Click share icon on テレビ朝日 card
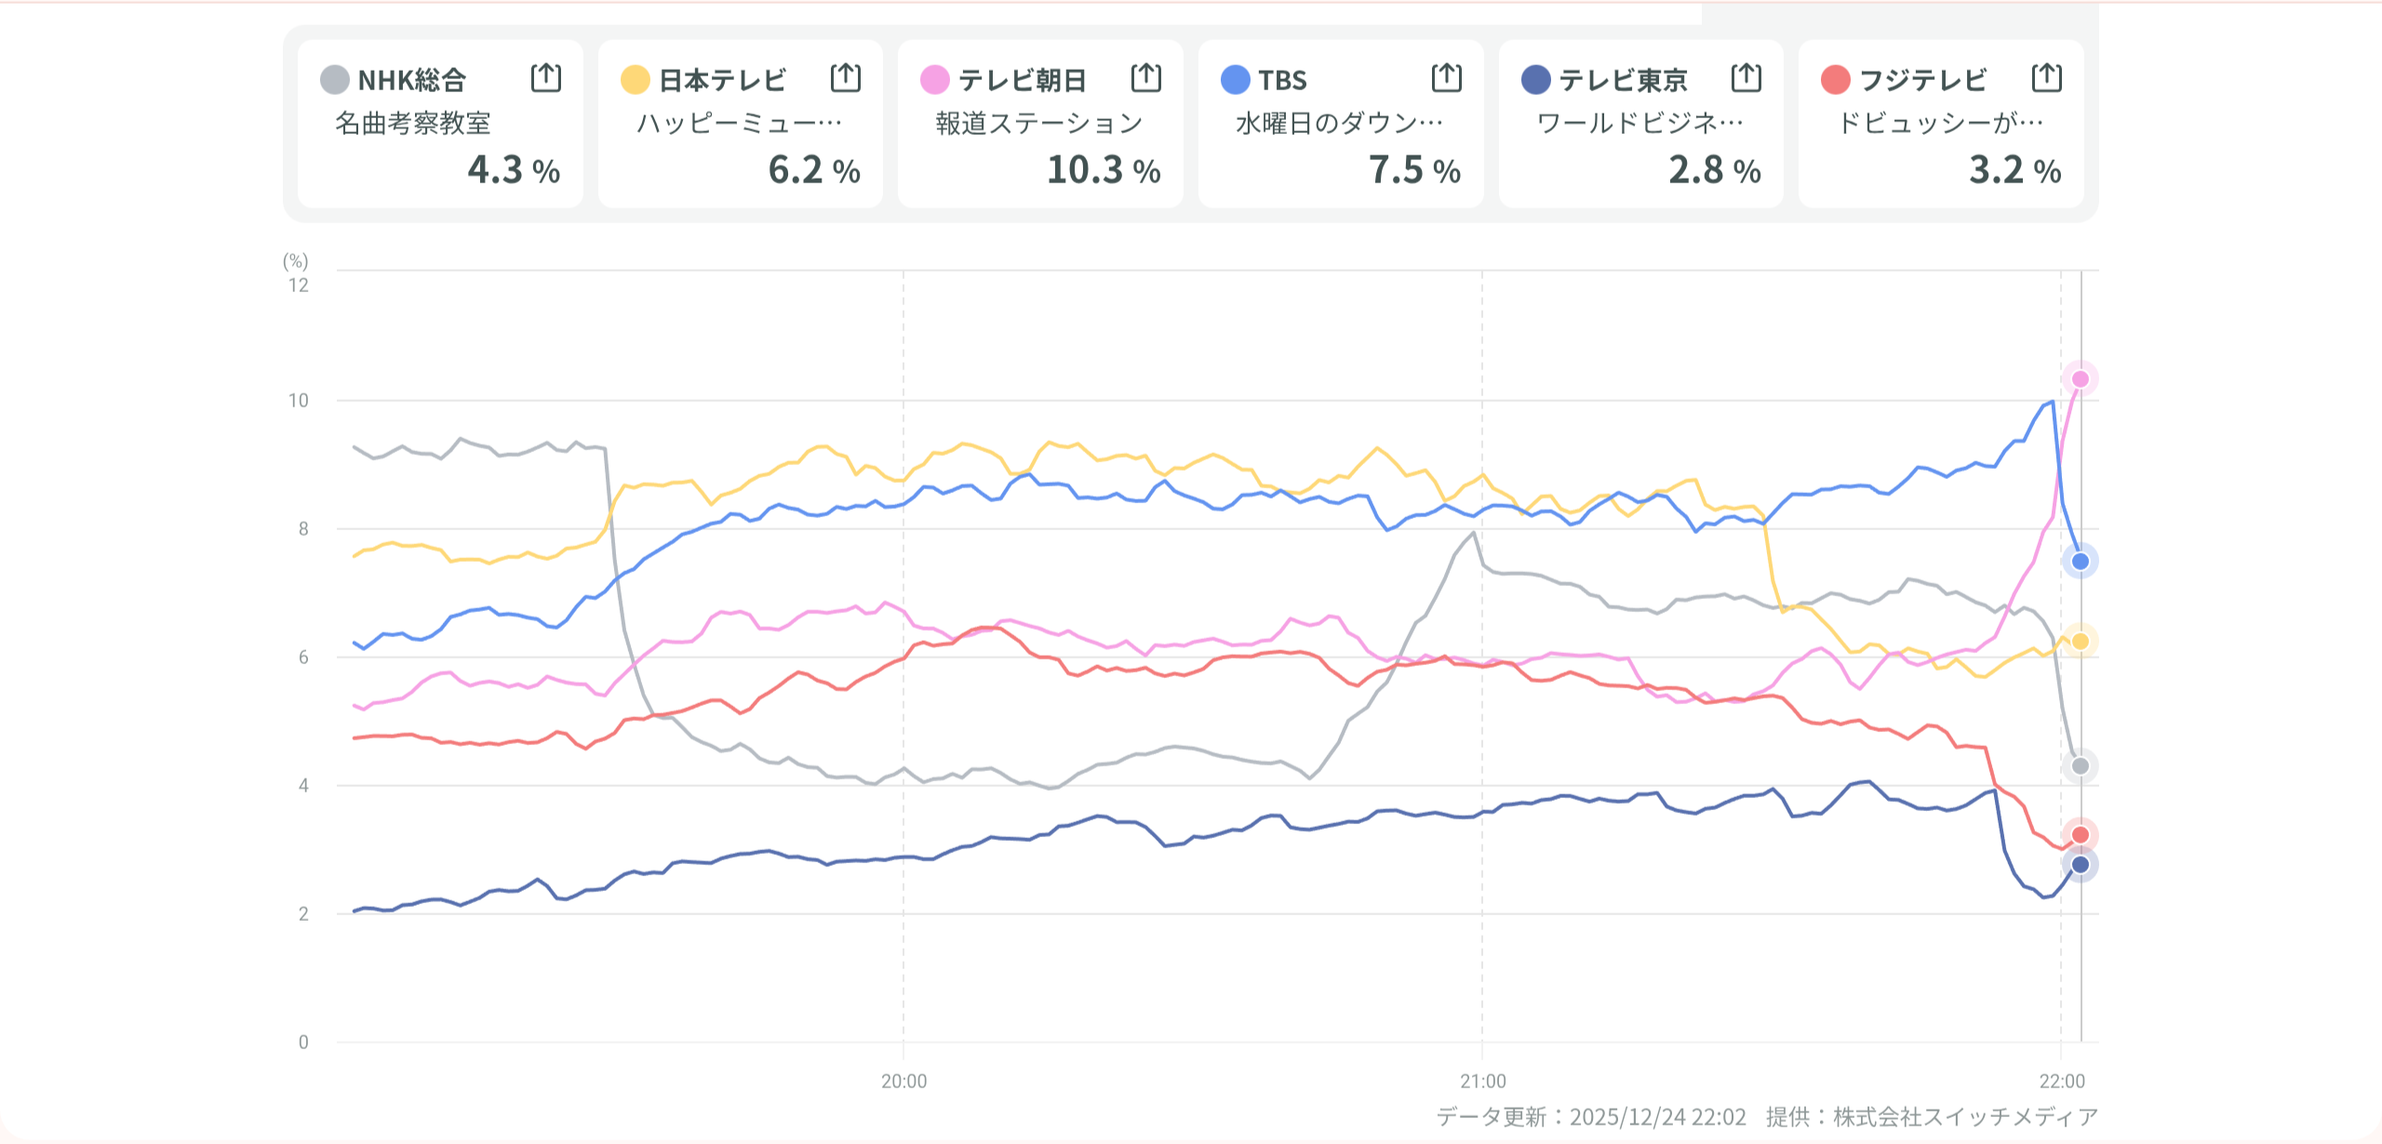2382x1144 pixels. [x=1146, y=78]
